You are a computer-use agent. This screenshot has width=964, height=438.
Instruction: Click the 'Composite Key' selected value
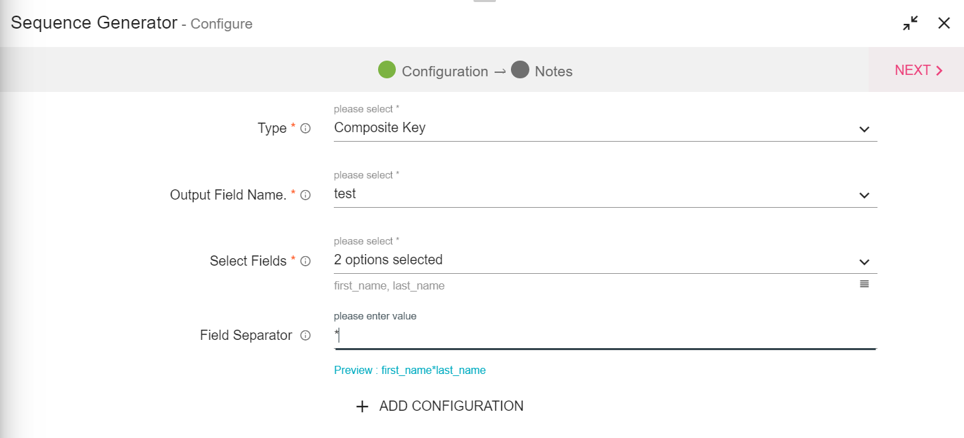379,127
